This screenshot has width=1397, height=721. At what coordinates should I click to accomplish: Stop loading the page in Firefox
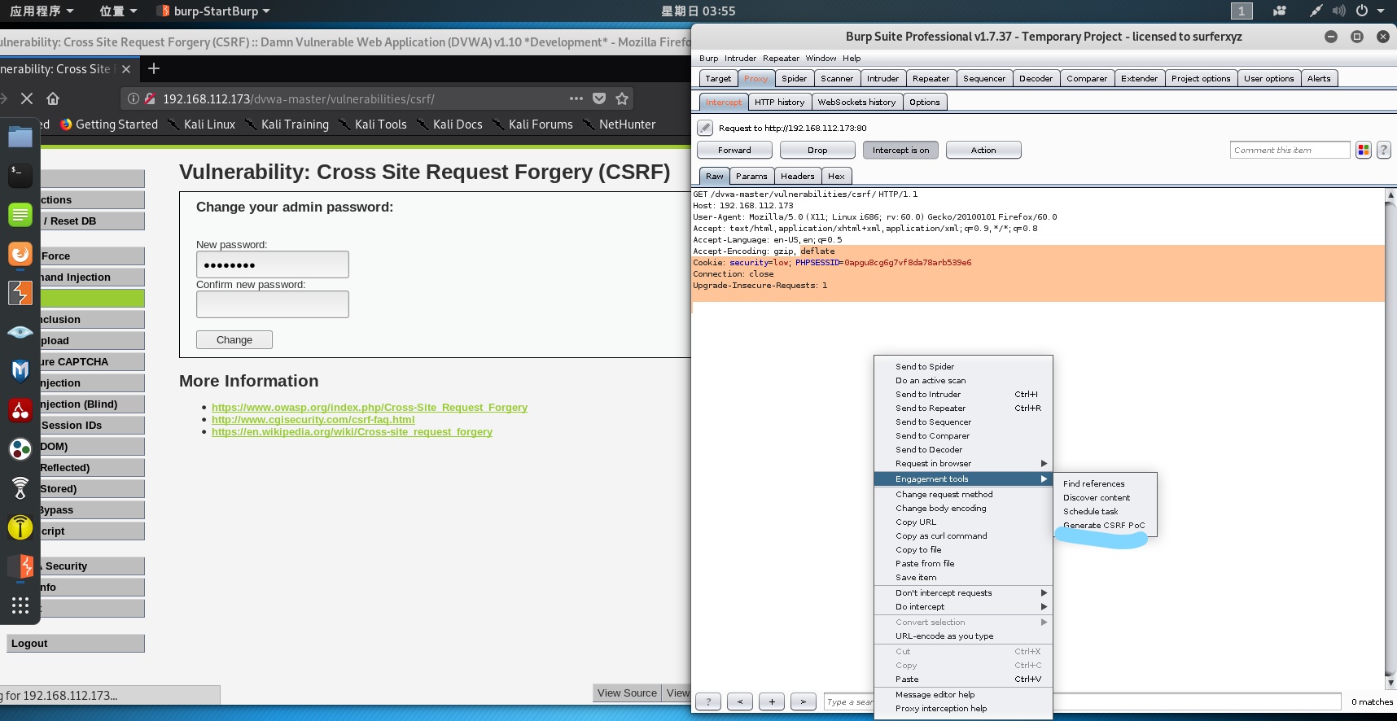tap(27, 98)
